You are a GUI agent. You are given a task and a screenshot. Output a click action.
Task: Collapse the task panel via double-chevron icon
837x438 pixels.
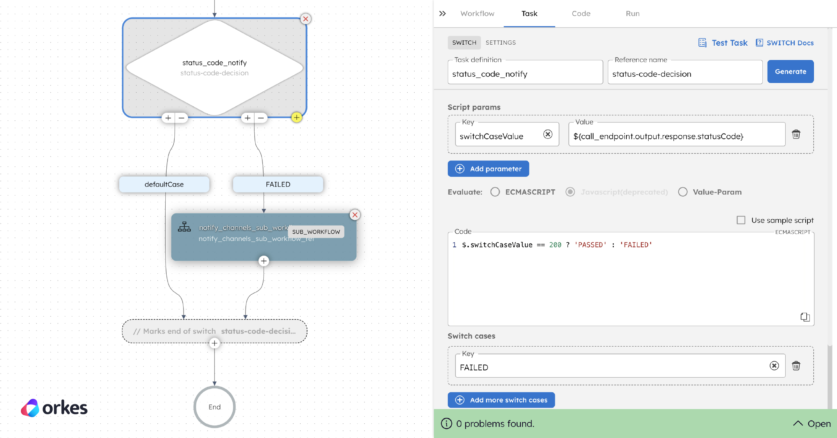point(442,13)
